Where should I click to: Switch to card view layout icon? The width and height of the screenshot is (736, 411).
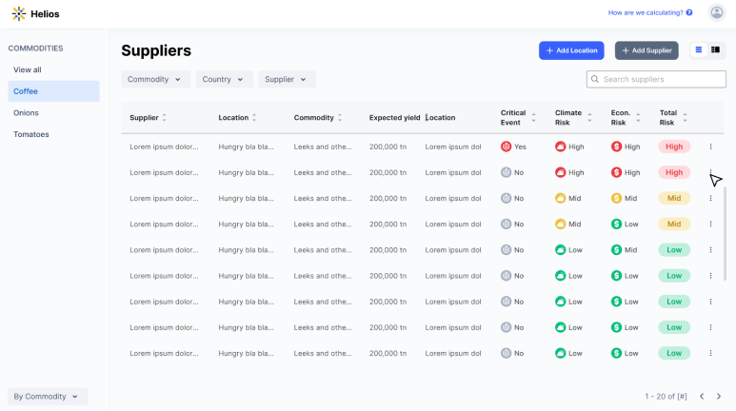(x=715, y=49)
